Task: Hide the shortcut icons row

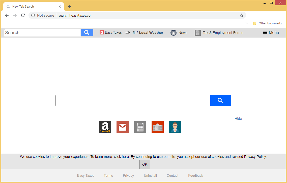Action: click(x=238, y=119)
